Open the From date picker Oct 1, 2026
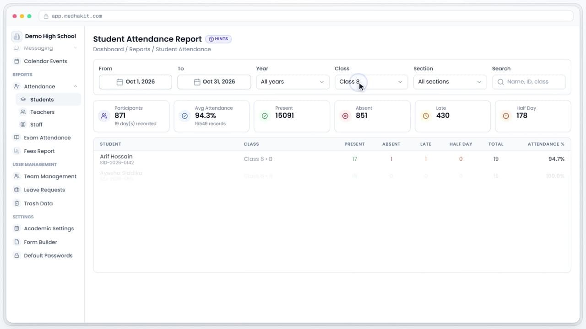The height and width of the screenshot is (329, 586). [x=136, y=82]
